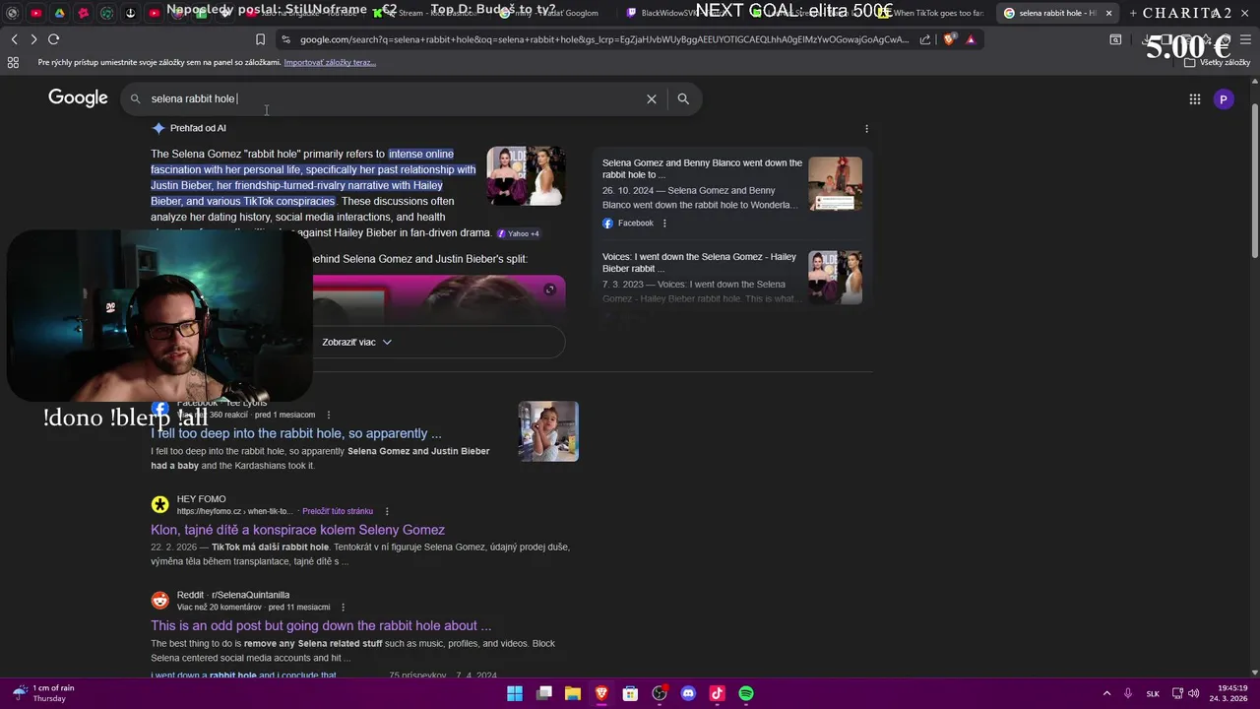Open Spotify from taskbar
The width and height of the screenshot is (1260, 709).
(x=746, y=693)
